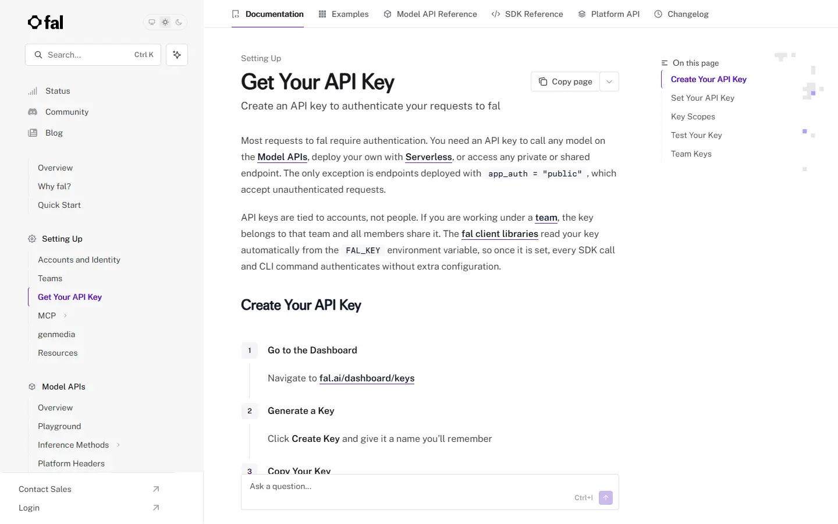
Task: Open Why fal? page
Action: 54,186
